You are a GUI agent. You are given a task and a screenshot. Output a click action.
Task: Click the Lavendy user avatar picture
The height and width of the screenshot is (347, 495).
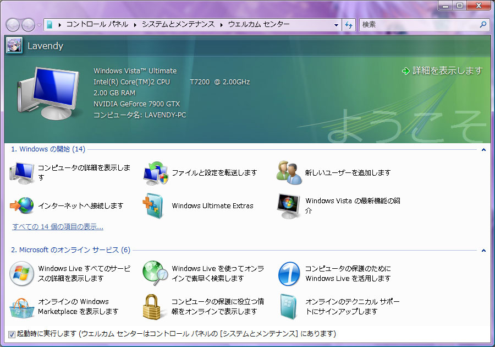(x=14, y=46)
